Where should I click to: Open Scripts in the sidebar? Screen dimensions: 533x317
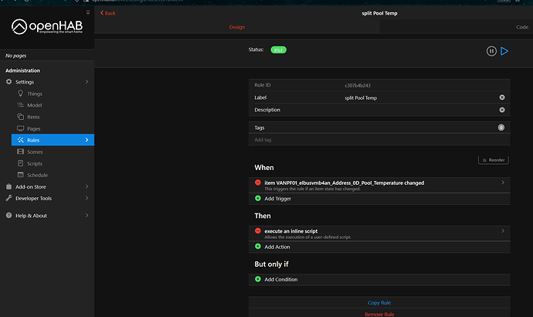click(53, 163)
